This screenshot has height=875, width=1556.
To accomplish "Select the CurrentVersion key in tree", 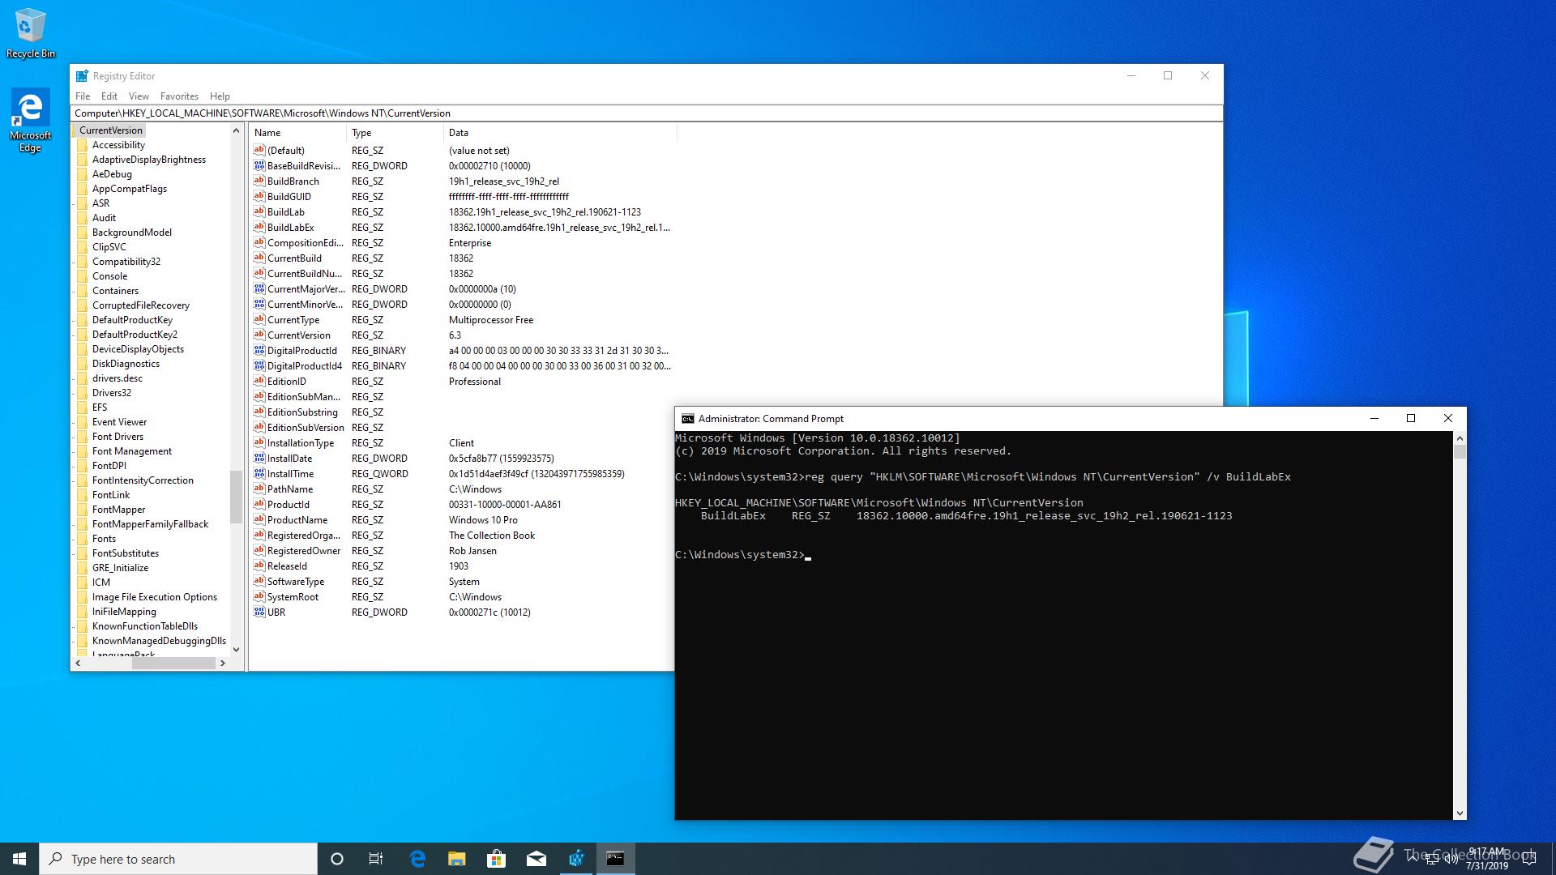I will (x=111, y=130).
